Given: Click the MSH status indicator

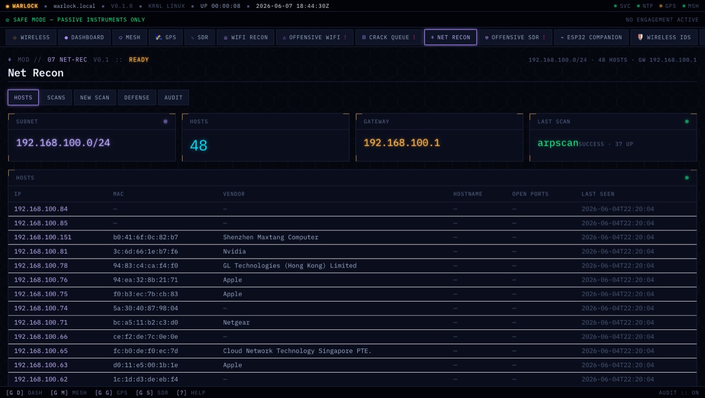Looking at the screenshot, I should [690, 6].
